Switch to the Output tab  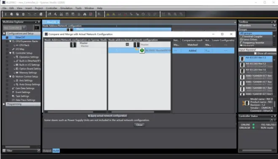click(47, 151)
